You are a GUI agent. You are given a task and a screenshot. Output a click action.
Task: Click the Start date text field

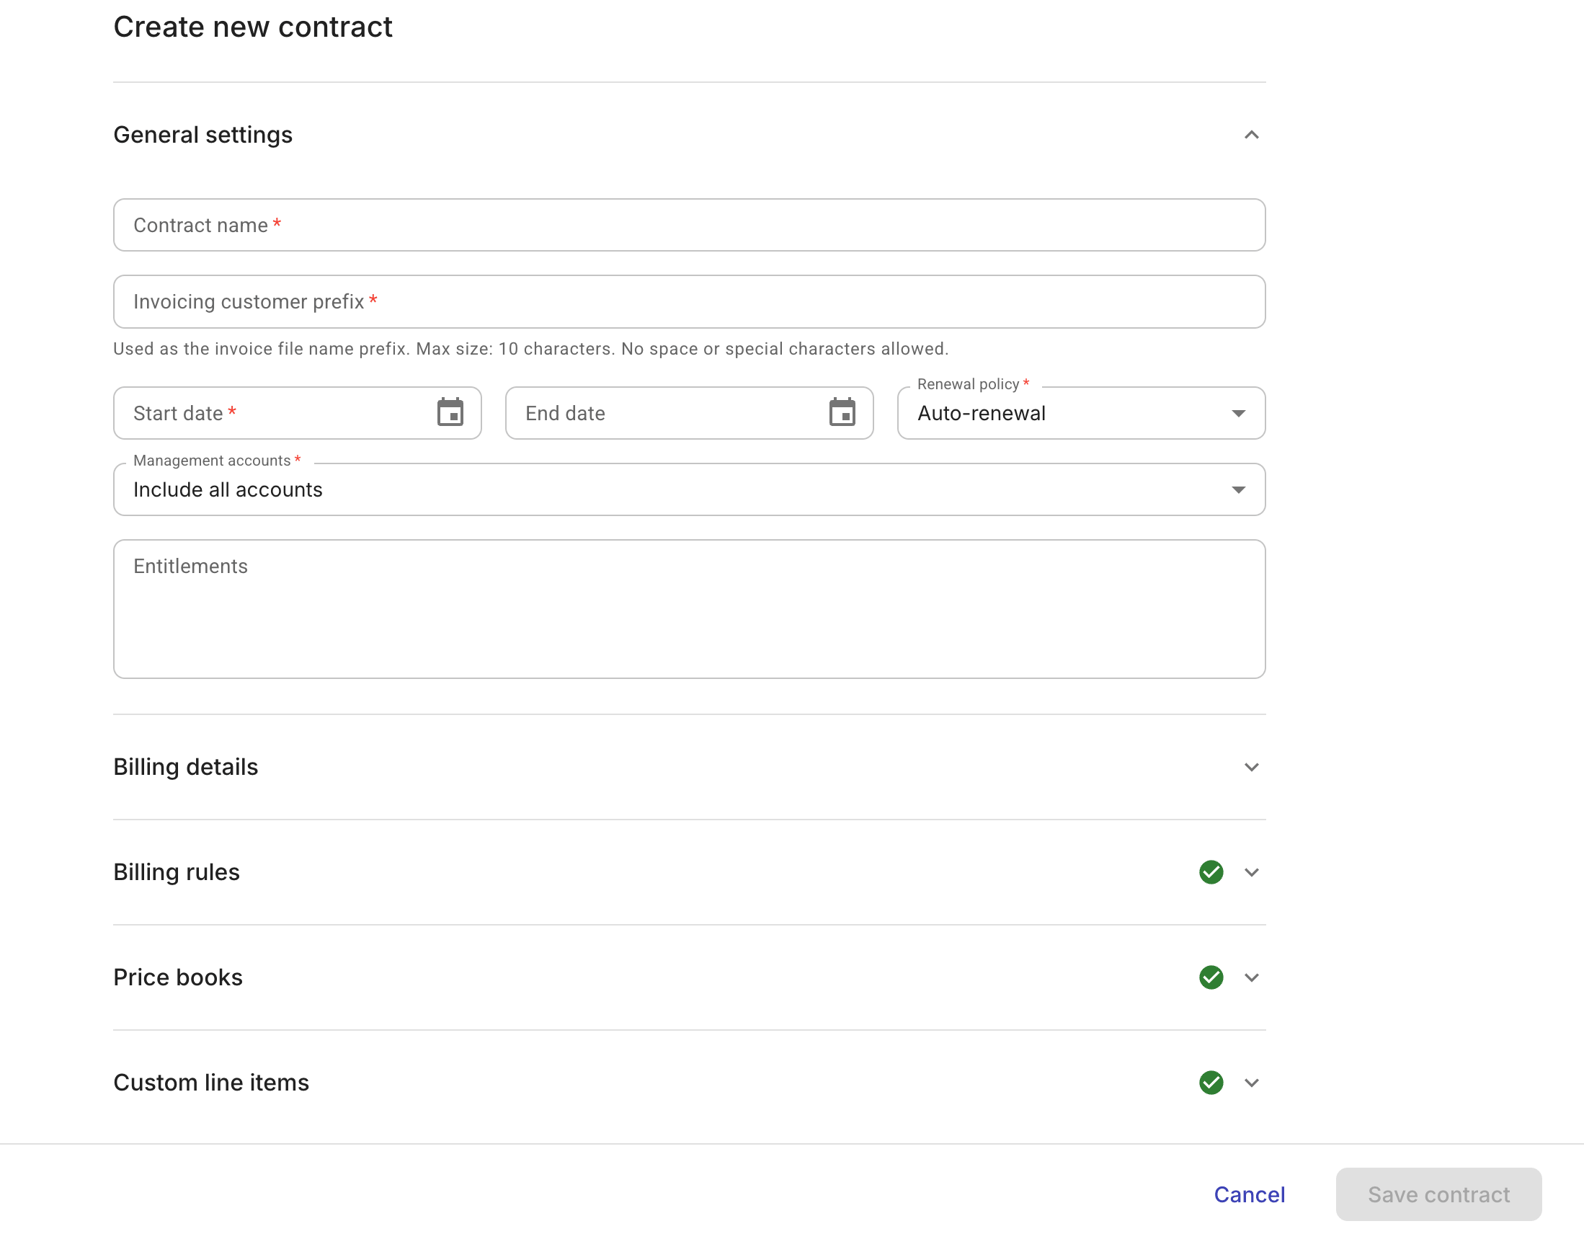point(275,414)
